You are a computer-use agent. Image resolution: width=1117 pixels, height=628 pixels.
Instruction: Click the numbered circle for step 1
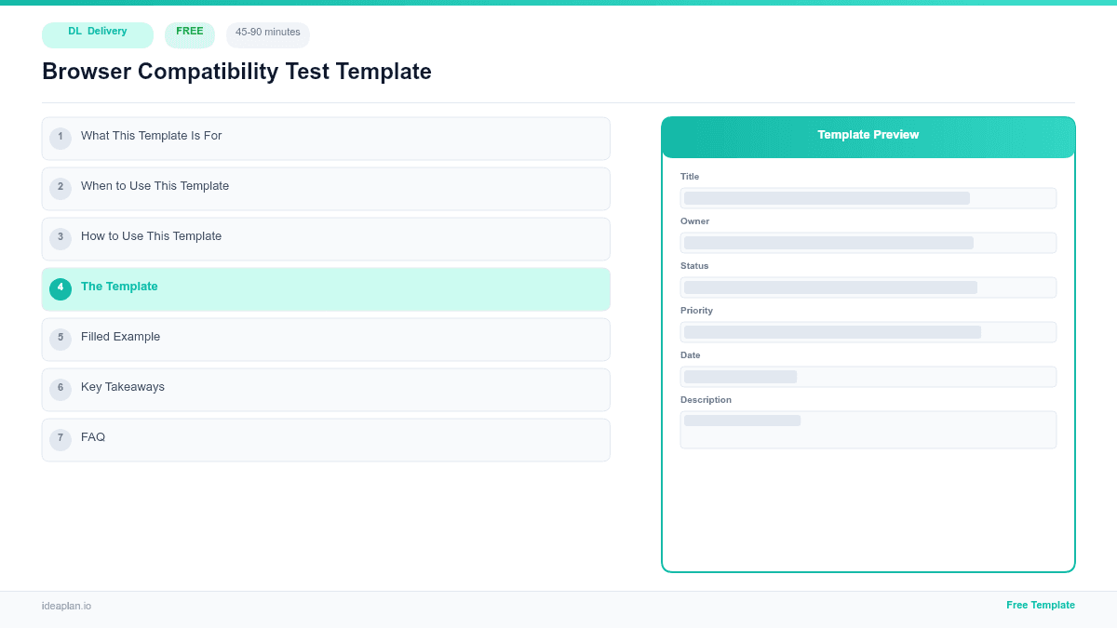pyautogui.click(x=61, y=138)
